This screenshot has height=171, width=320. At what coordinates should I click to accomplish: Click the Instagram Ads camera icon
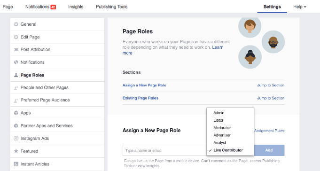[x=16, y=139]
